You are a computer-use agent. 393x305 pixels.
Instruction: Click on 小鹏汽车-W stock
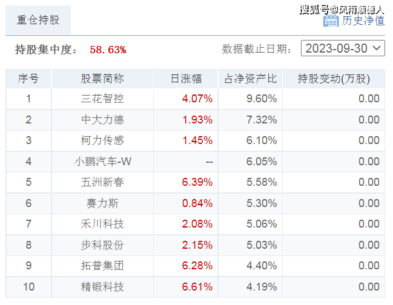[x=102, y=162]
